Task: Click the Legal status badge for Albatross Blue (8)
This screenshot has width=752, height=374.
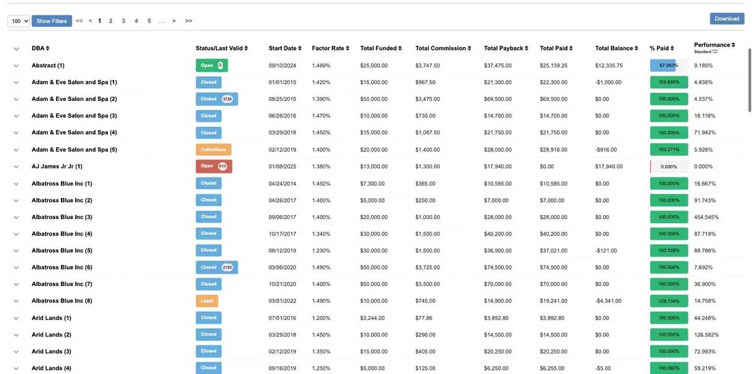Action: click(x=206, y=301)
